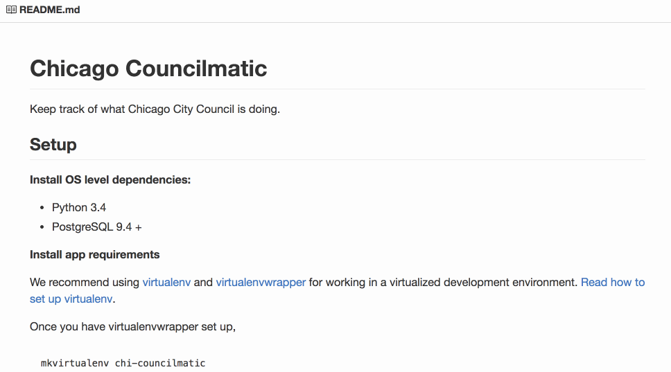Open the virtualenv link
671x372 pixels.
(166, 282)
